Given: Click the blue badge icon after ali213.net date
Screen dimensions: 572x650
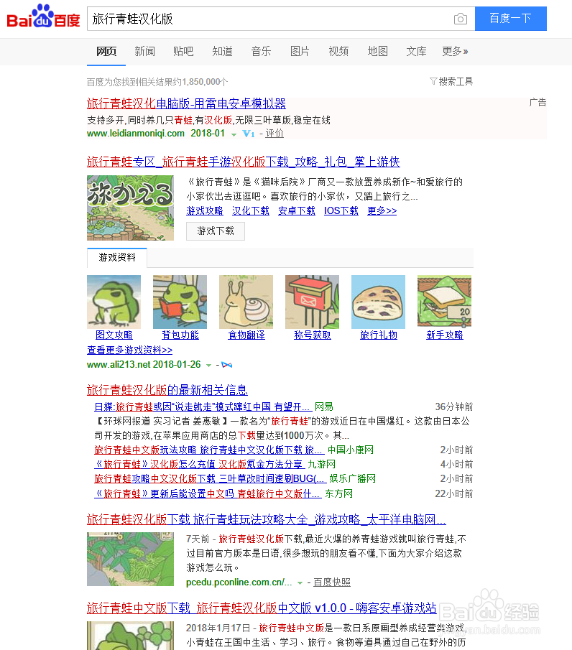Looking at the screenshot, I should click(x=227, y=365).
